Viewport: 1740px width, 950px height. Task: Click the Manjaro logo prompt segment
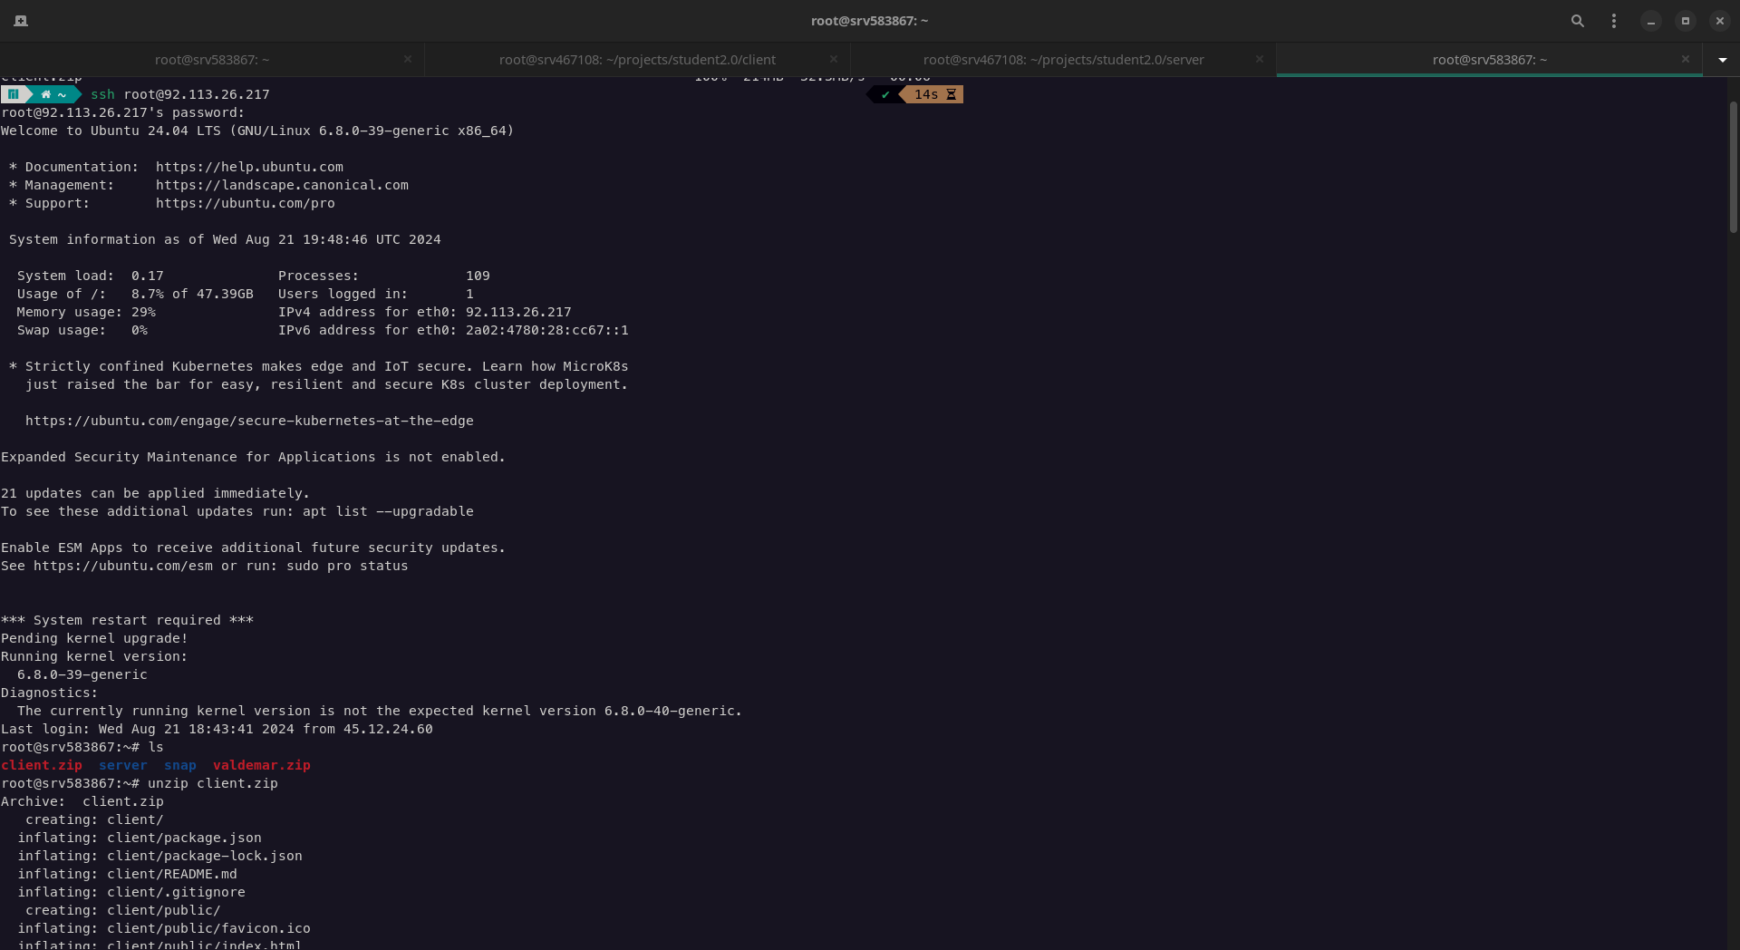pyautogui.click(x=14, y=94)
